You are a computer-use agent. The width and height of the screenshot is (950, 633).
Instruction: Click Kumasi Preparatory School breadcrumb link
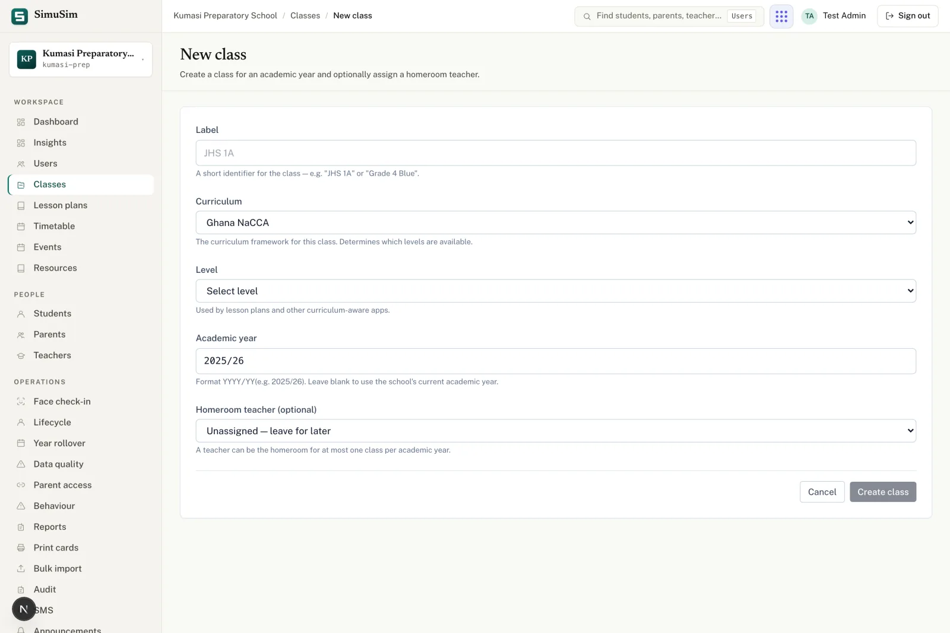225,16
